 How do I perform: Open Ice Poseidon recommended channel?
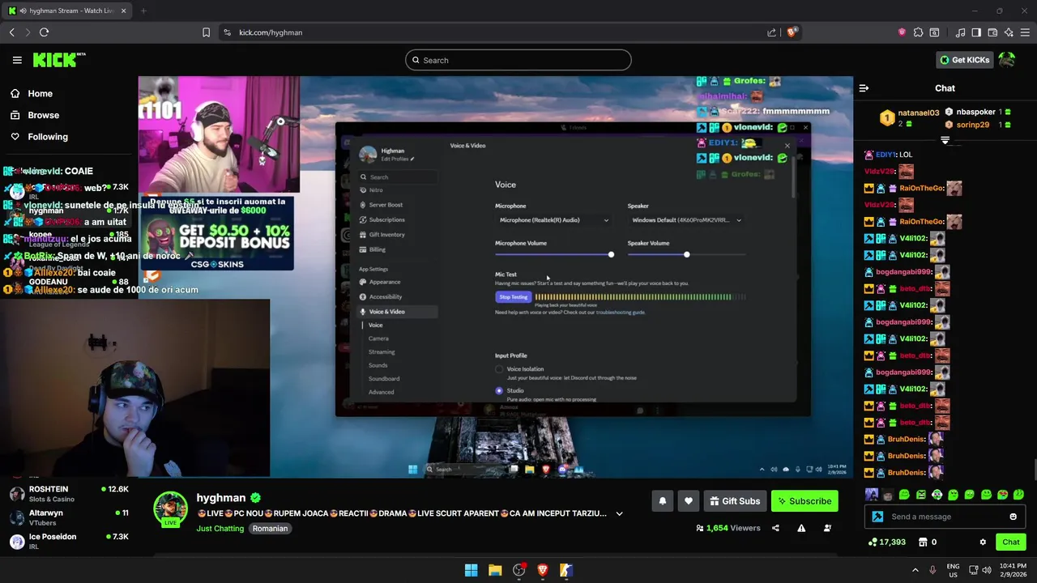pos(69,541)
